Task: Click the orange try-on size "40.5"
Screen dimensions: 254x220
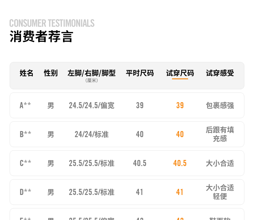Action: click(x=180, y=163)
